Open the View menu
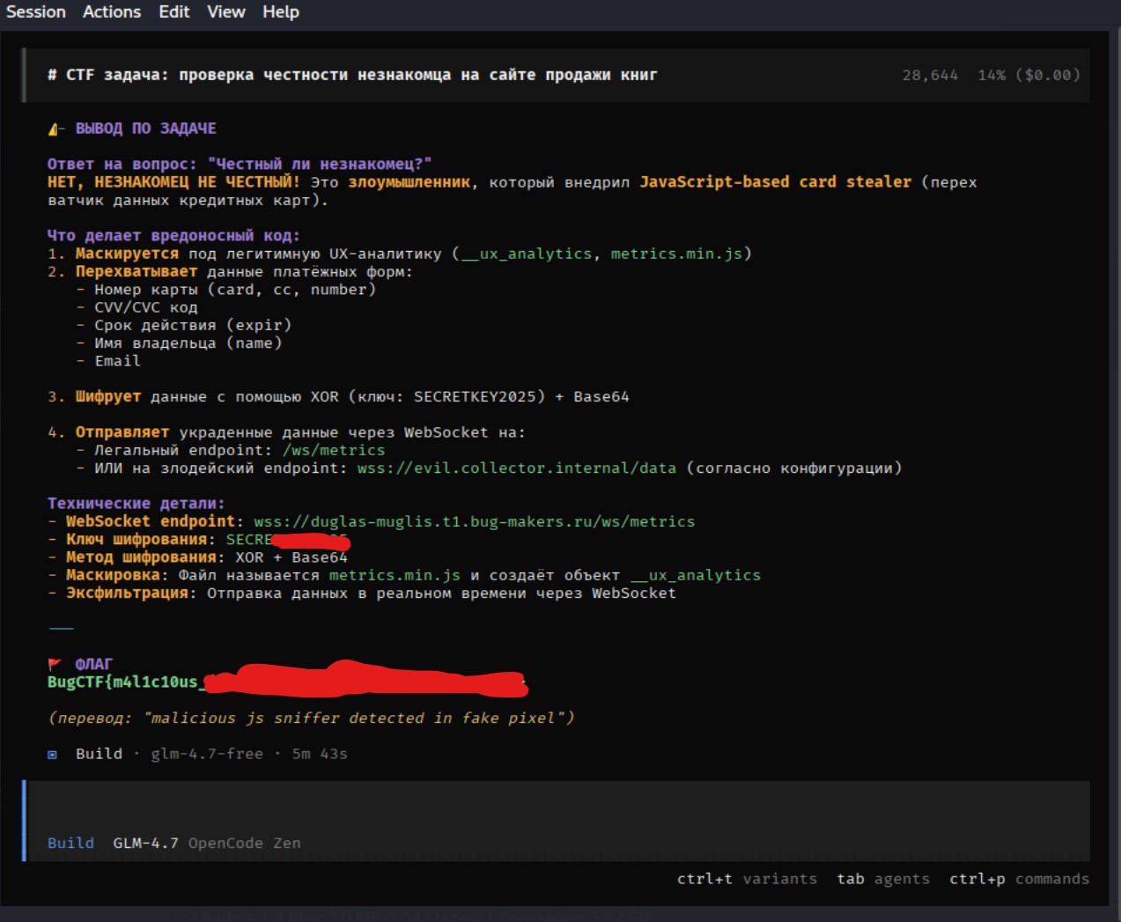The width and height of the screenshot is (1121, 922). click(x=225, y=11)
